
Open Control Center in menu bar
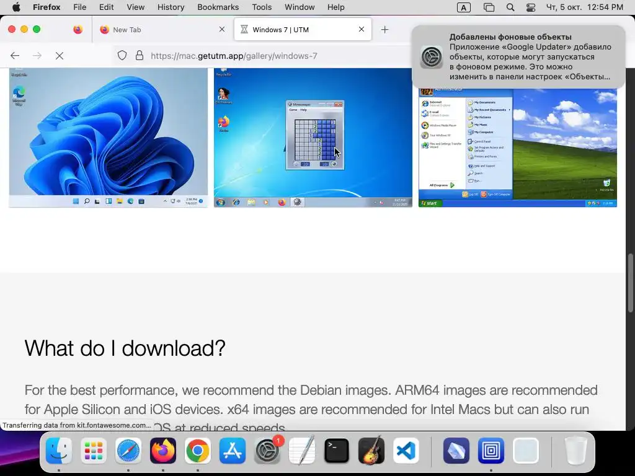click(531, 7)
